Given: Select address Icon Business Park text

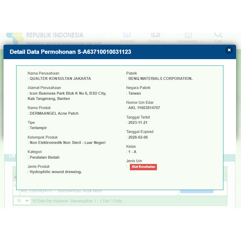Looking at the screenshot, I should (x=67, y=96).
